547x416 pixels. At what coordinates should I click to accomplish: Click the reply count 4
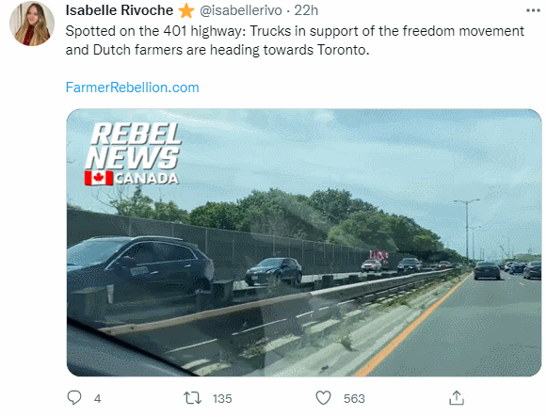97,398
